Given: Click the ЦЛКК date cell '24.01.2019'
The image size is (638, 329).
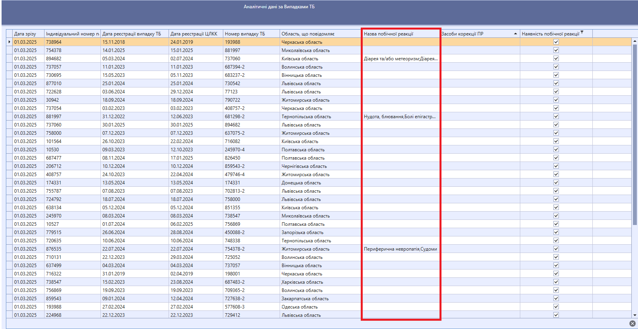Looking at the screenshot, I should pos(196,42).
